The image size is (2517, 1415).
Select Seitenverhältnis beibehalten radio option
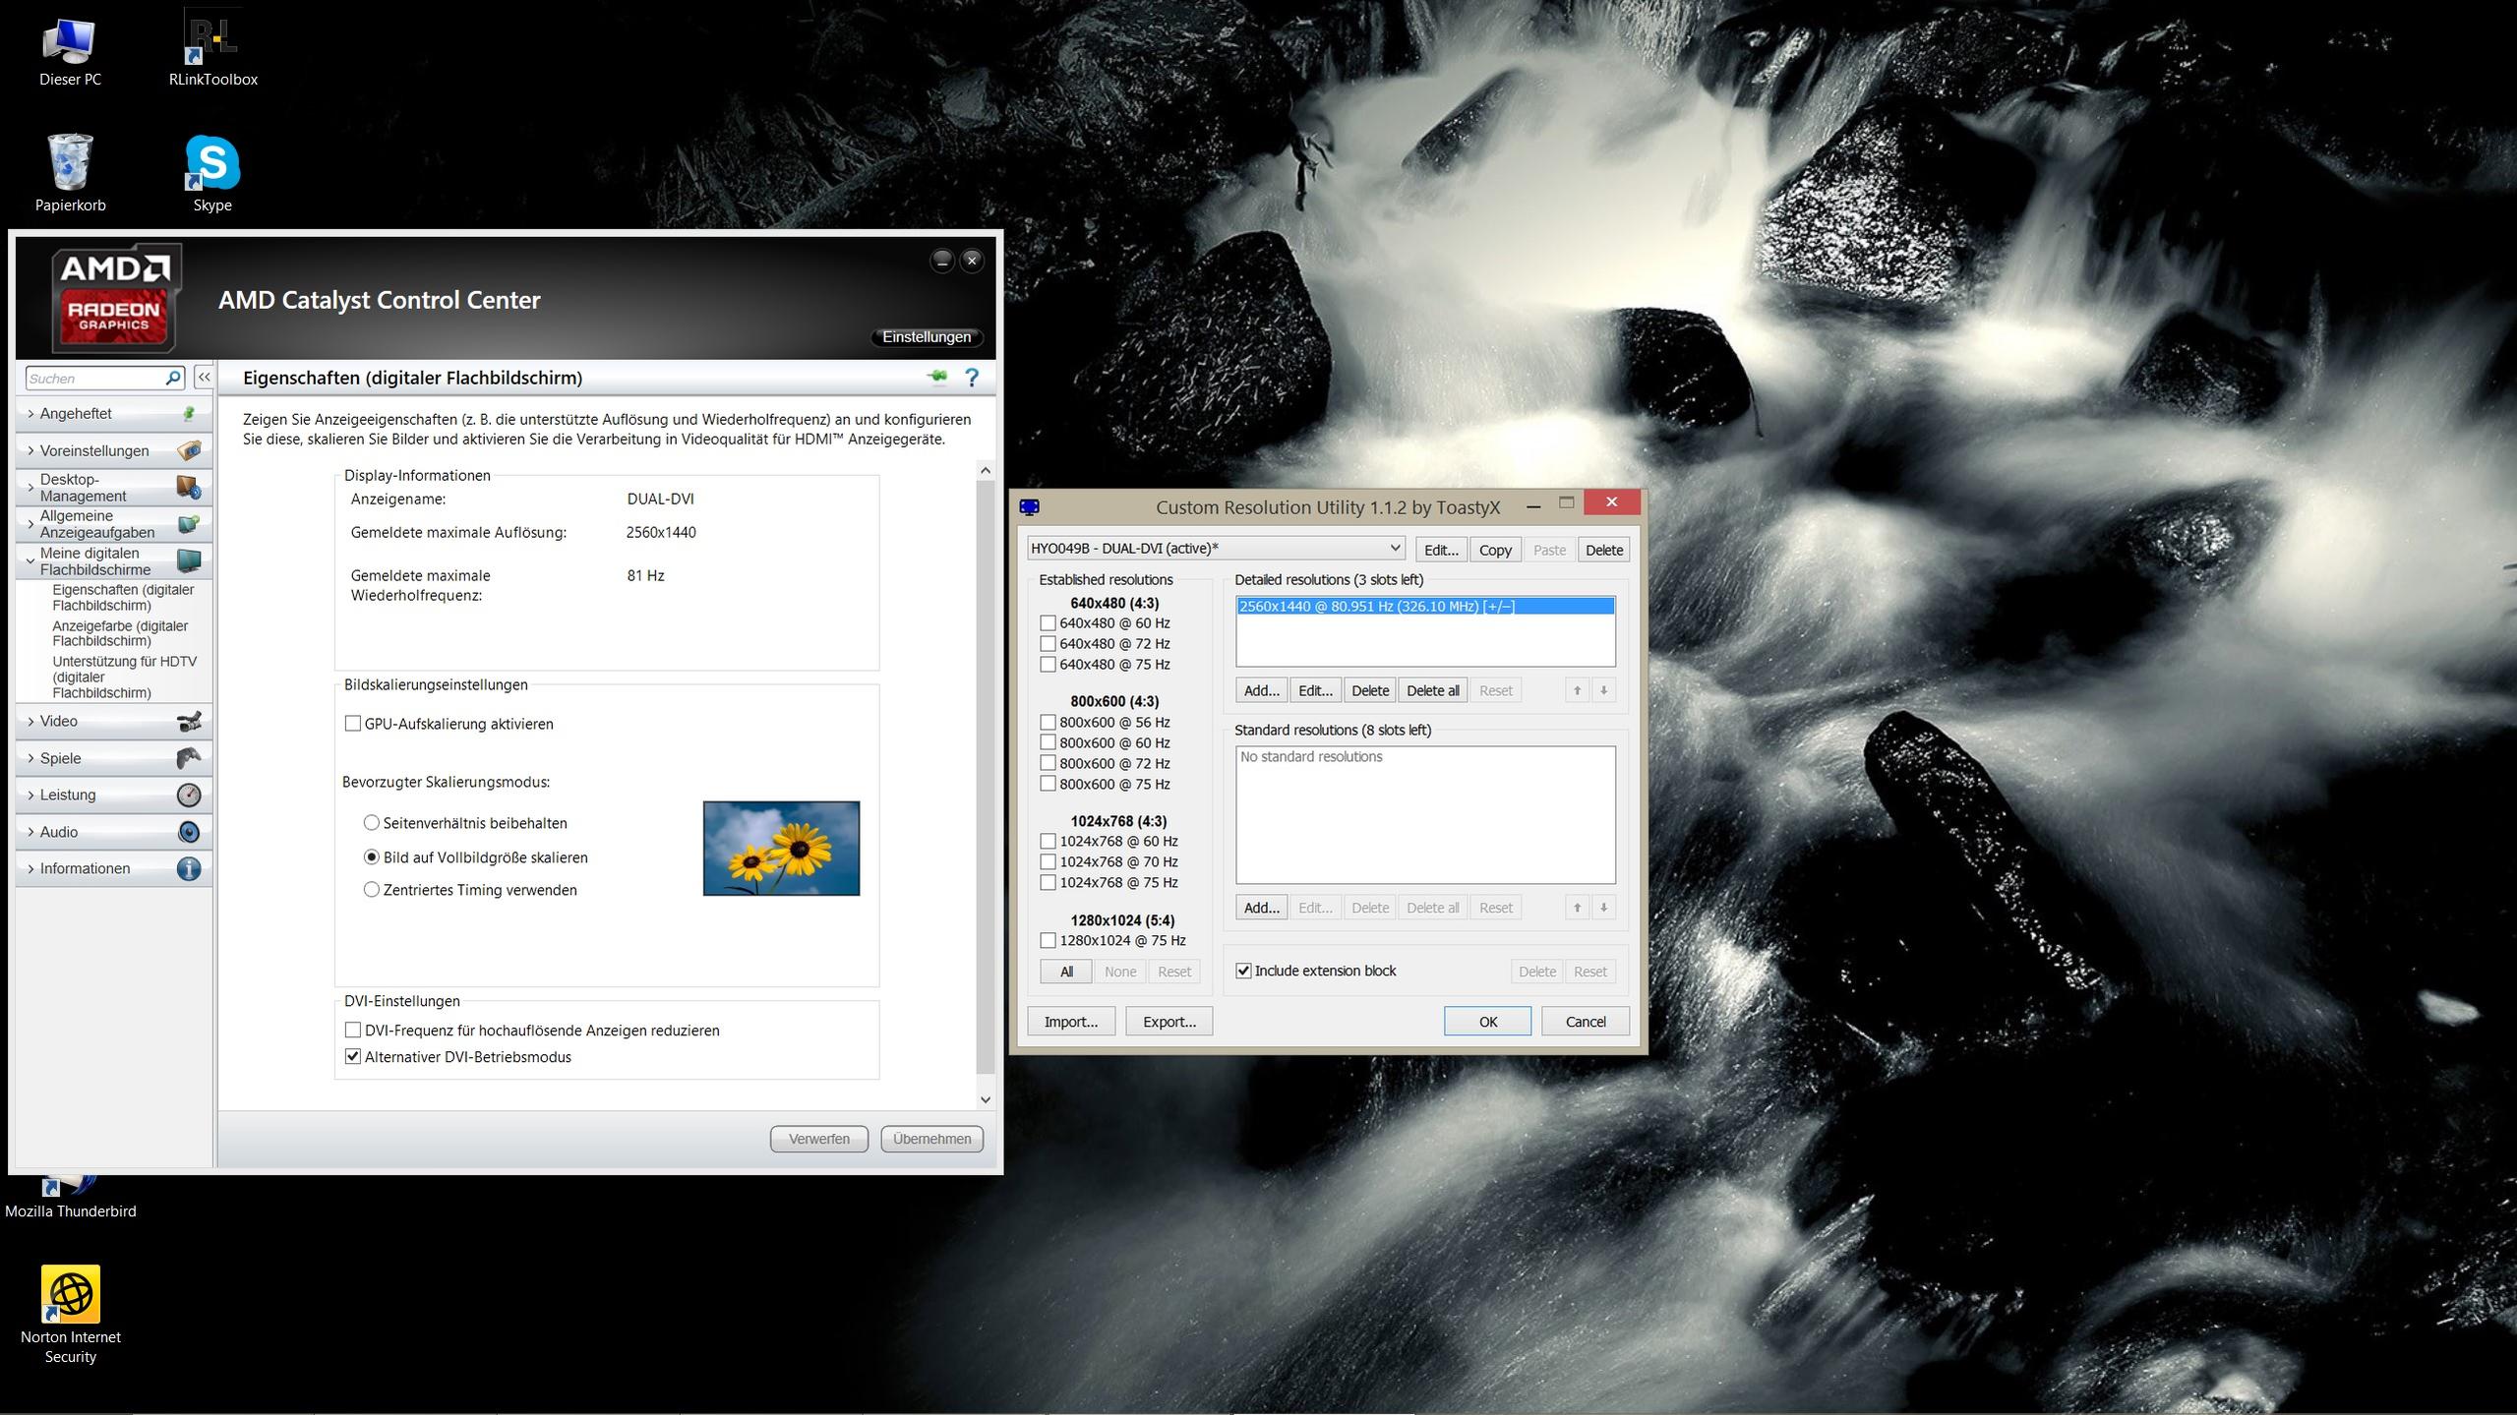[x=372, y=823]
